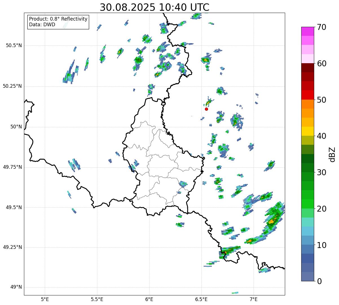Image resolution: width=339 pixels, height=305 pixels.
Task: Click the 7°E longitude label
Action: pyautogui.click(x=254, y=299)
